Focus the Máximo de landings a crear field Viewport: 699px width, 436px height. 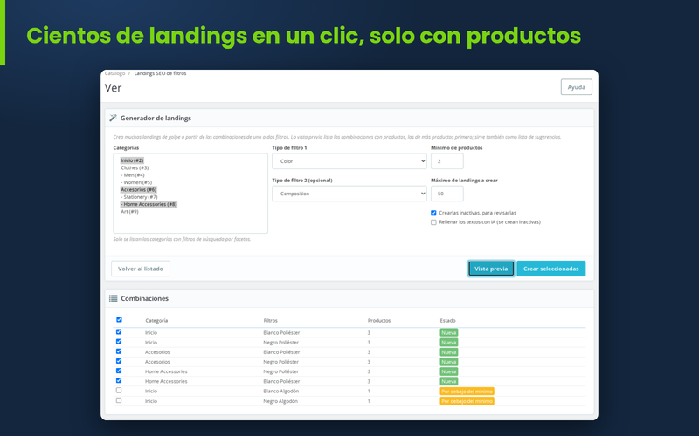pos(447,194)
